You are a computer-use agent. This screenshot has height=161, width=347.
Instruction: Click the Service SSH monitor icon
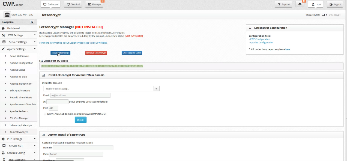[4, 146]
